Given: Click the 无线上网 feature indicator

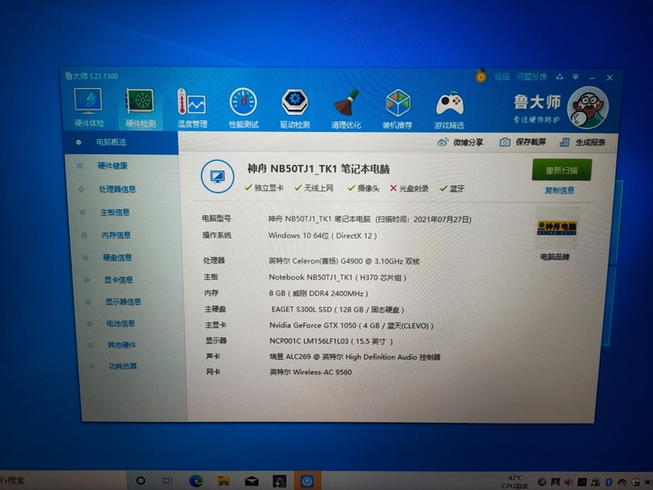Looking at the screenshot, I should 314,188.
